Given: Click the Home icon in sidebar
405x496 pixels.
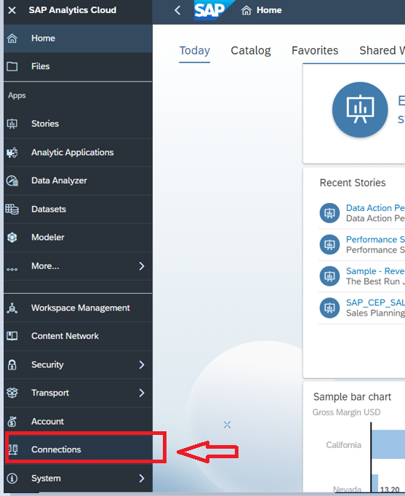Looking at the screenshot, I should pyautogui.click(x=12, y=39).
